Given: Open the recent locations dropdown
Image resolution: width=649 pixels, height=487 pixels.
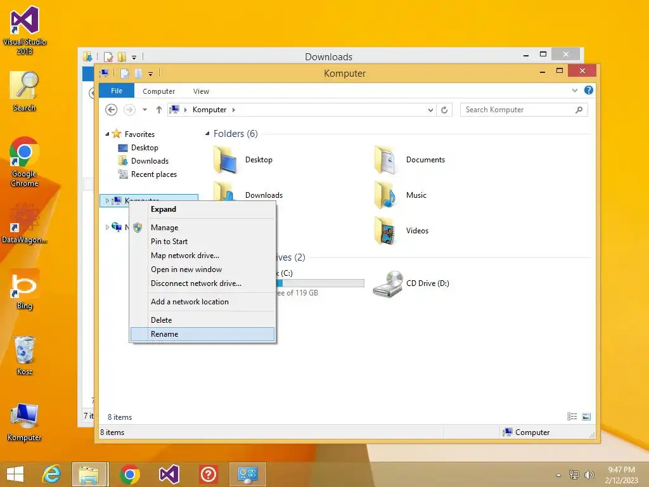Looking at the screenshot, I should pos(145,110).
